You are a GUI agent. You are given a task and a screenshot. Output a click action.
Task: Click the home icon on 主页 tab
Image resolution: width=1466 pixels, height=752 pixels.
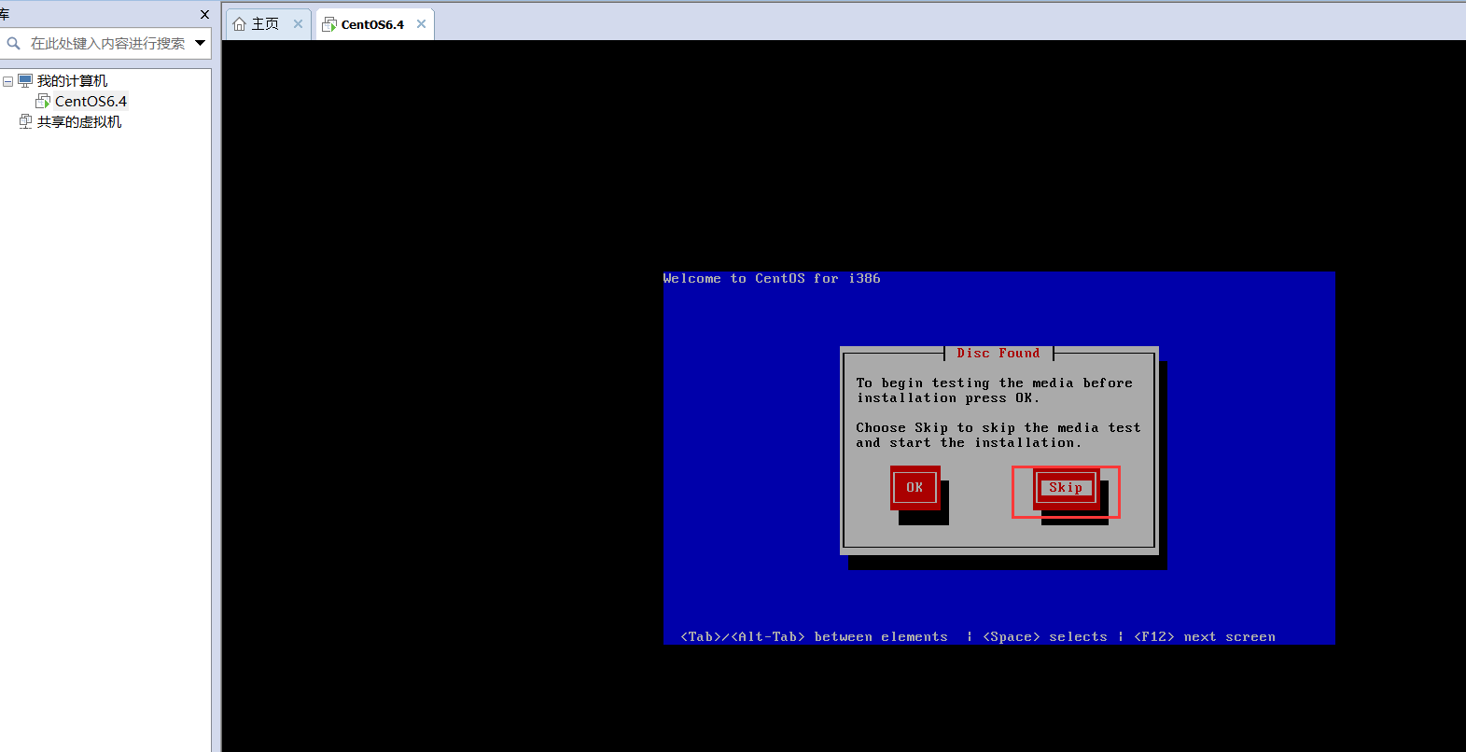tap(240, 24)
